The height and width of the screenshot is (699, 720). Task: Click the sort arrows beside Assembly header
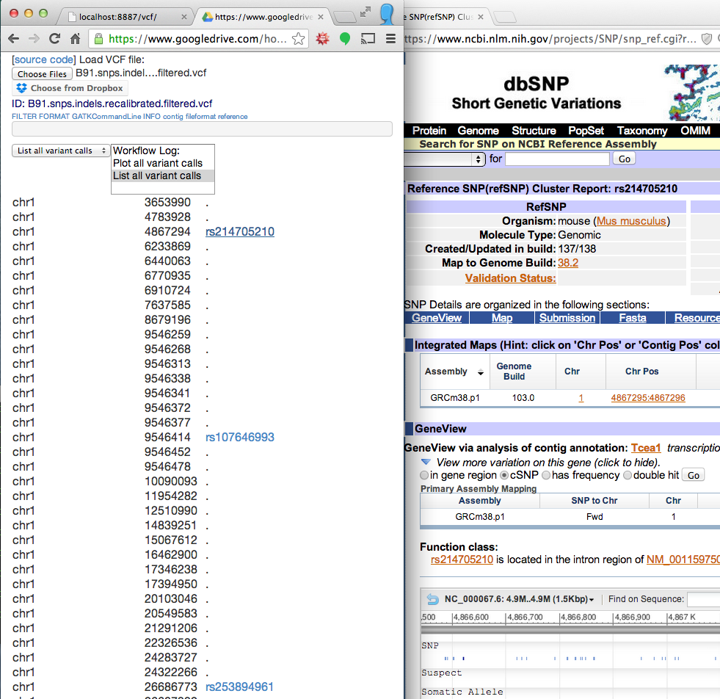click(481, 372)
